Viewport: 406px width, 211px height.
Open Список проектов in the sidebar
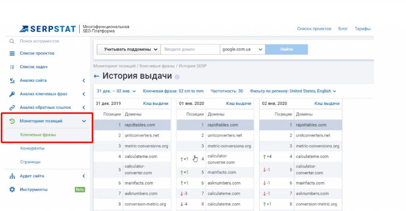[37, 53]
